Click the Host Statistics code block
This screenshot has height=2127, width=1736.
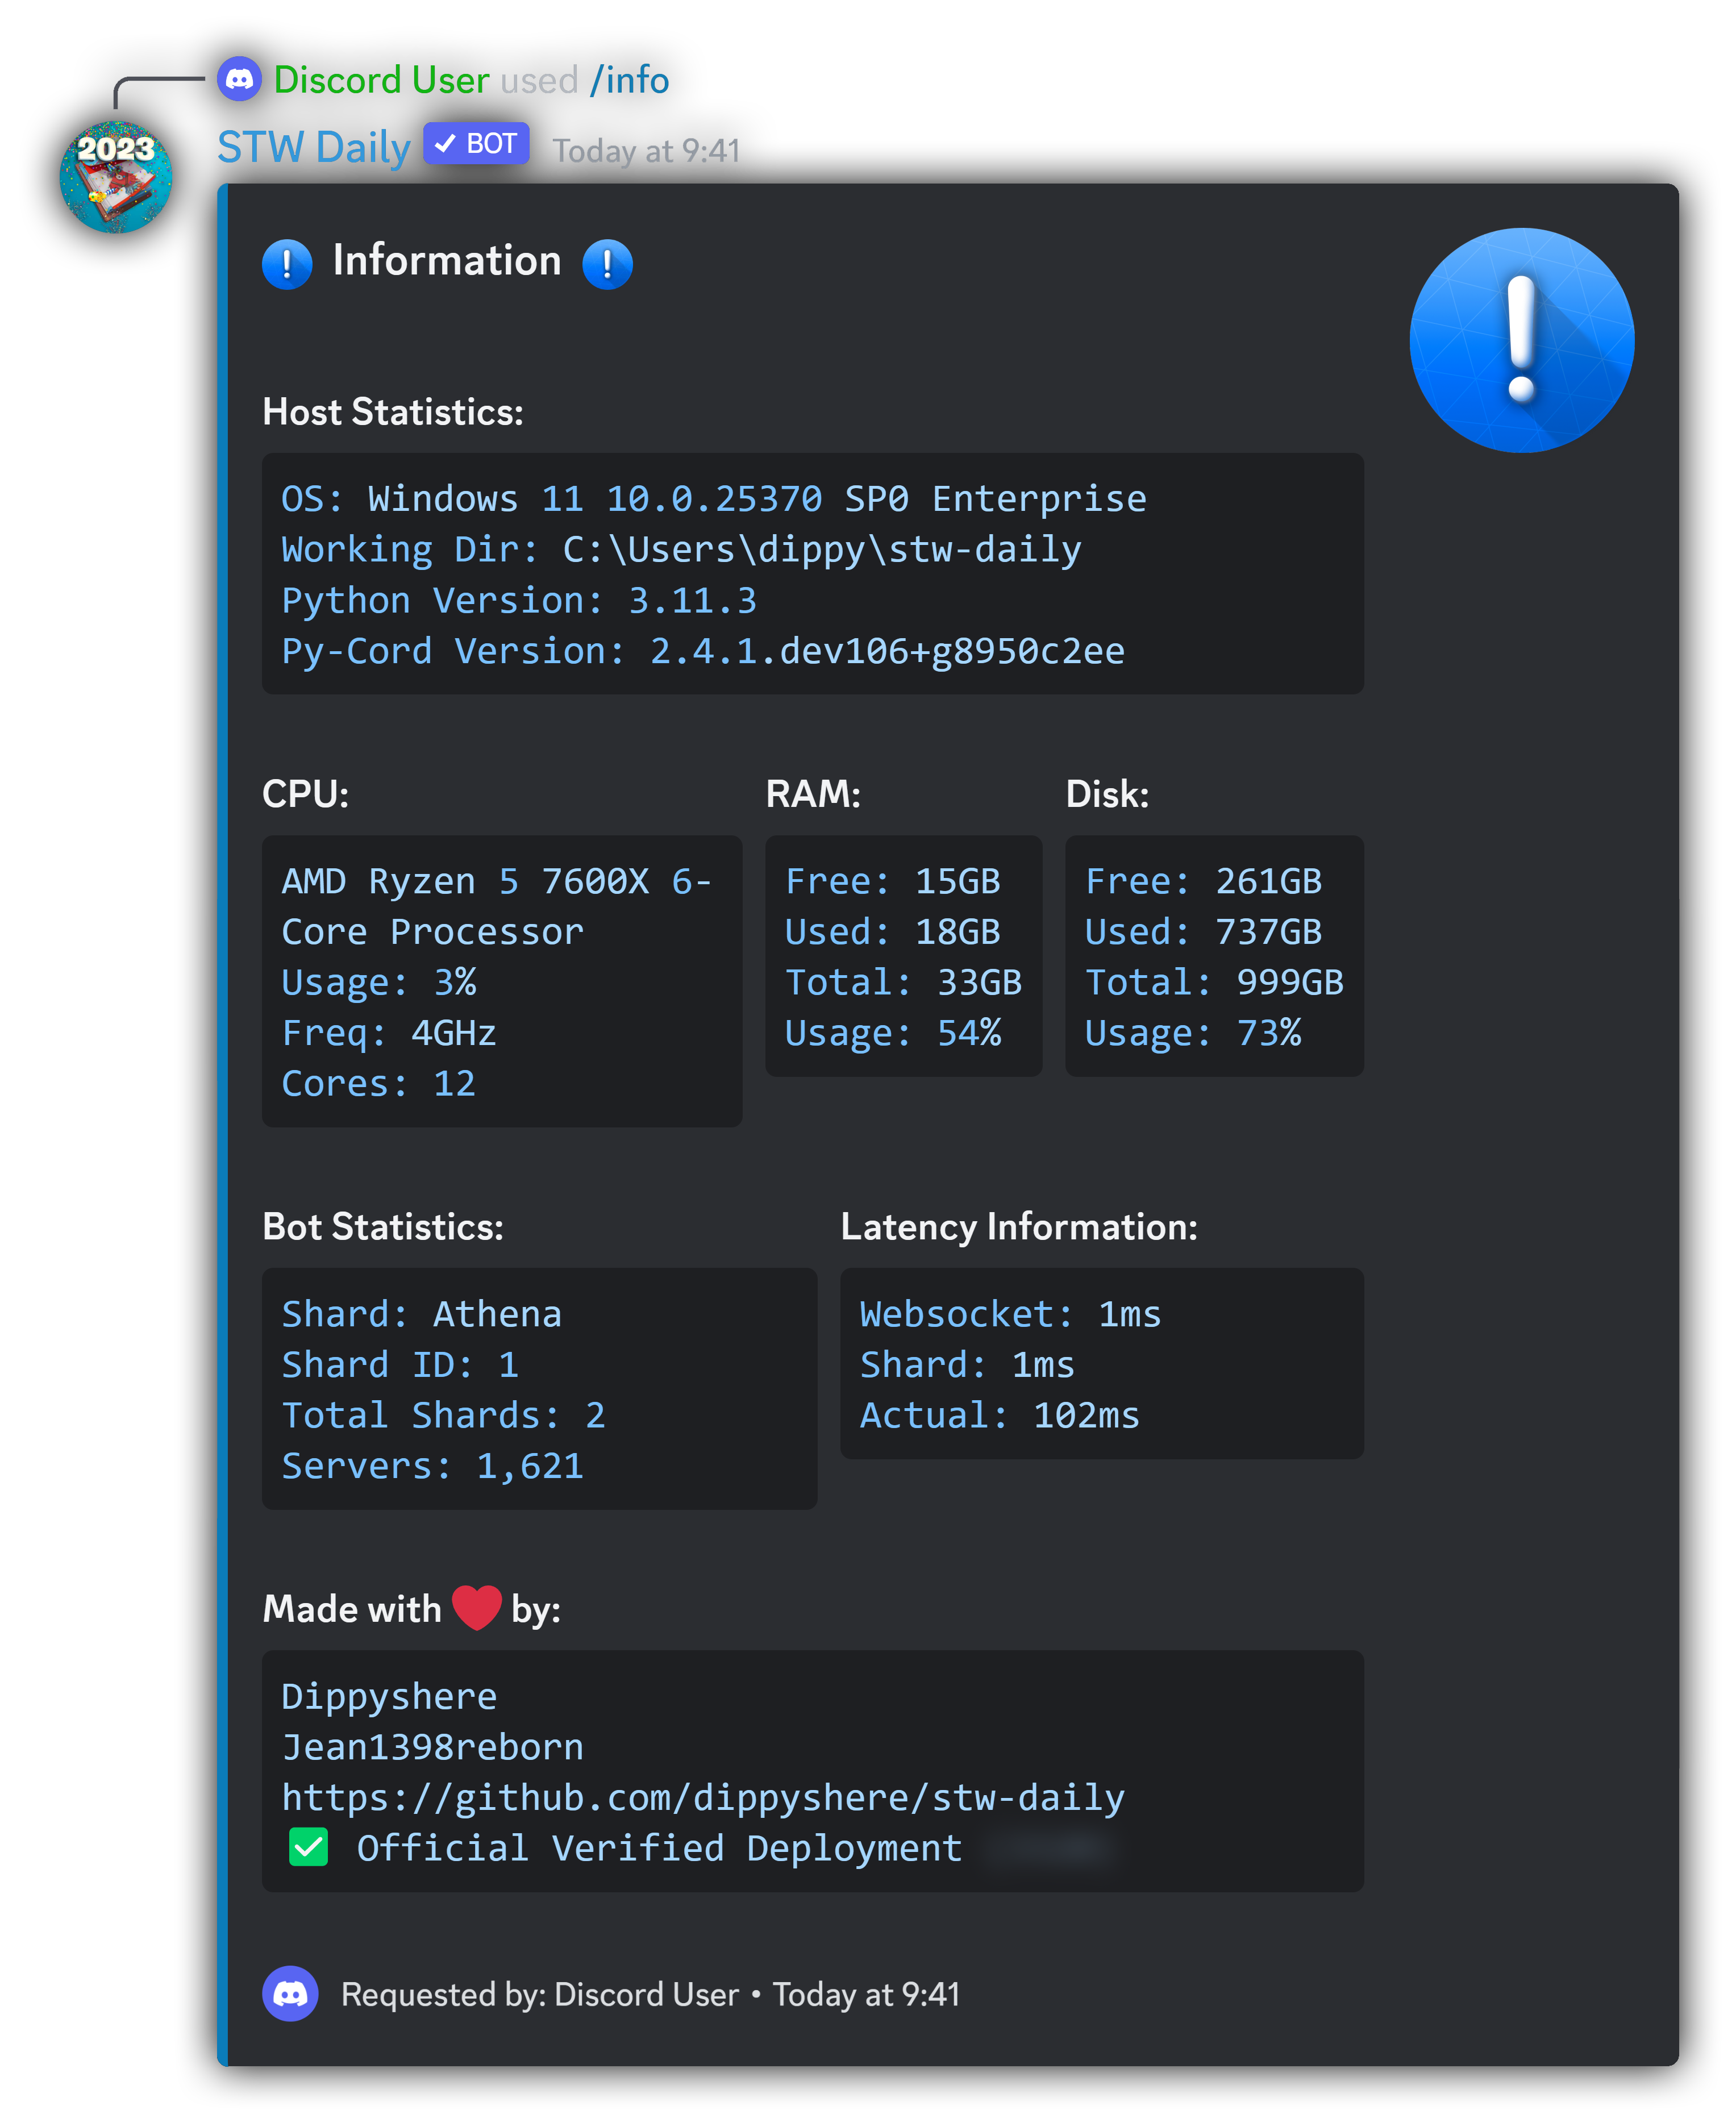click(x=812, y=574)
